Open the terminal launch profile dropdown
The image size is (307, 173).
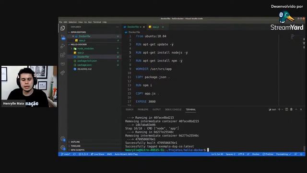click(x=283, y=110)
